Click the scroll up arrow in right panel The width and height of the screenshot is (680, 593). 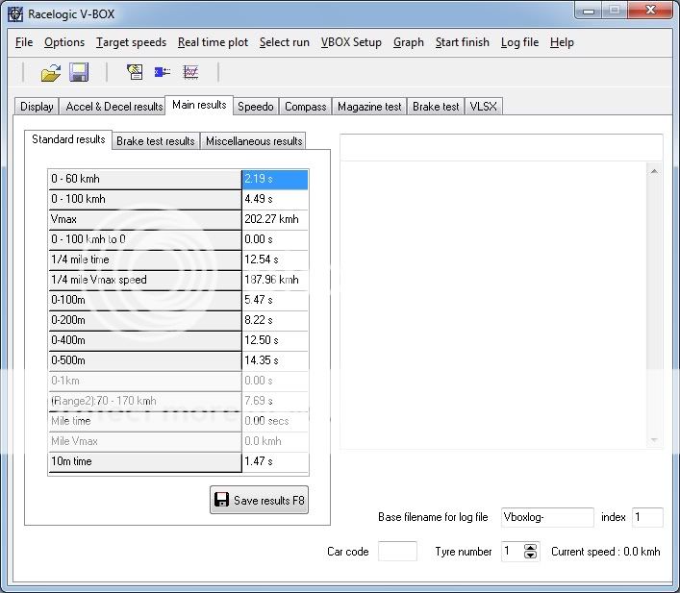(654, 172)
